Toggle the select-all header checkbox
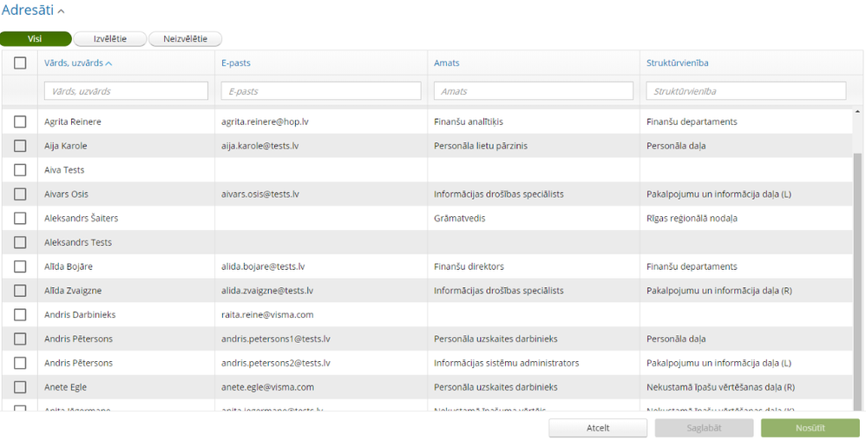The width and height of the screenshot is (866, 441). pyautogui.click(x=20, y=63)
